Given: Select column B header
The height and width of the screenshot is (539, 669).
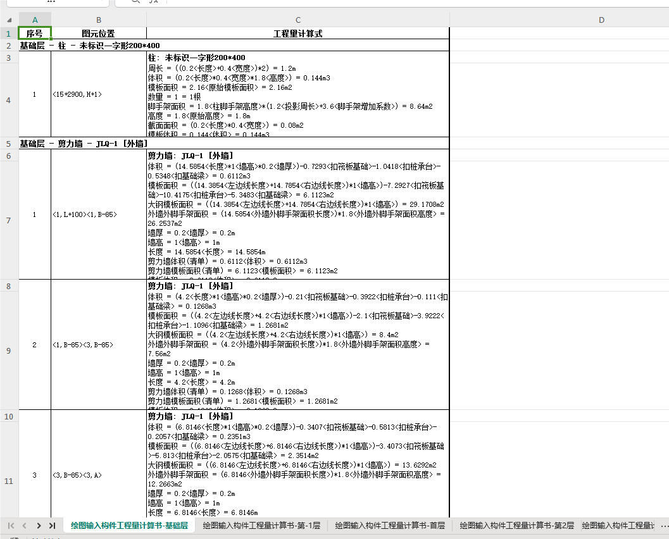Looking at the screenshot, I should [x=99, y=20].
